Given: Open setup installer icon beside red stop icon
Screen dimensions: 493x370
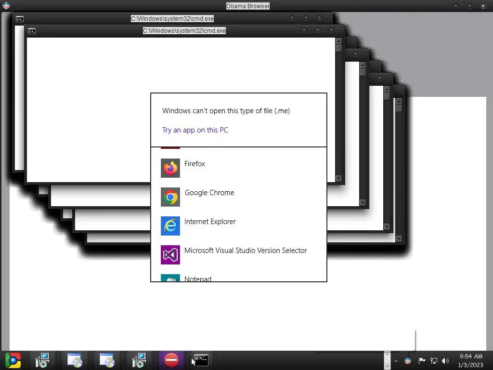Looking at the screenshot, I should pyautogui.click(x=139, y=360).
